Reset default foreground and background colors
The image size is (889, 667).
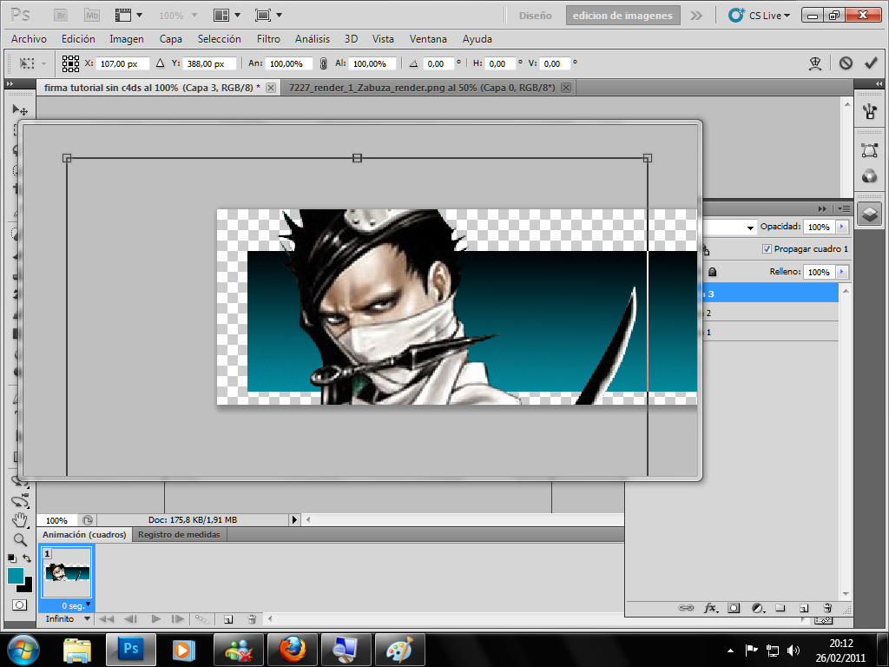point(11,558)
